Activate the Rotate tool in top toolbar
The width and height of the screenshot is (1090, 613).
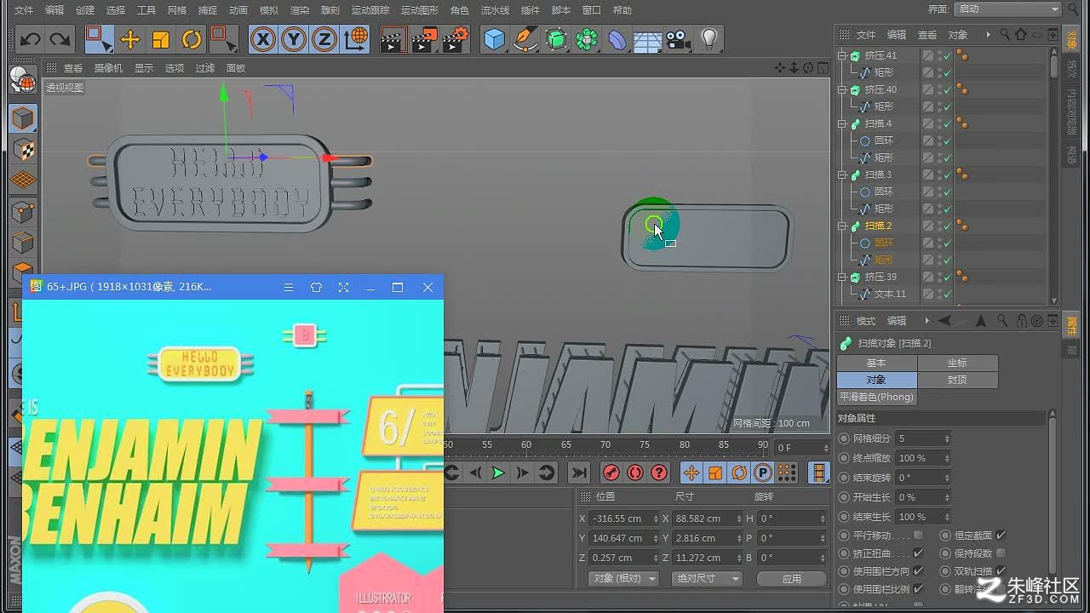192,39
